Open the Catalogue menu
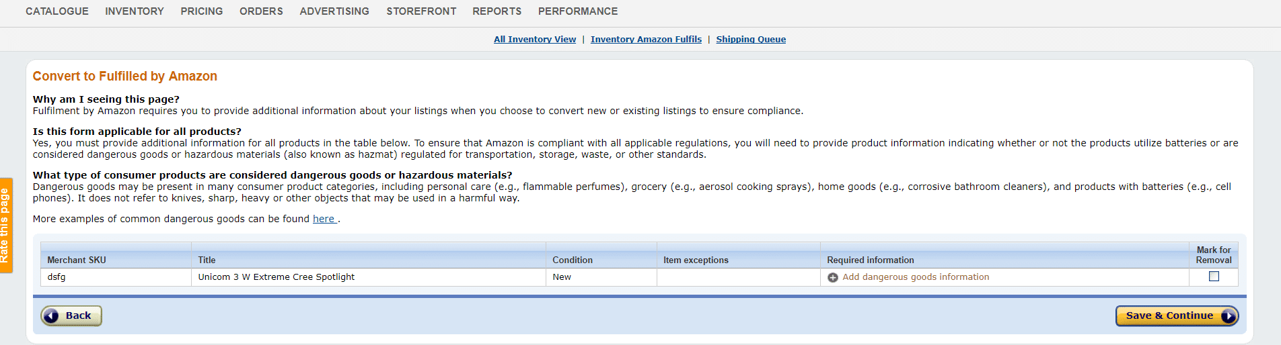1281x345 pixels. pyautogui.click(x=57, y=11)
